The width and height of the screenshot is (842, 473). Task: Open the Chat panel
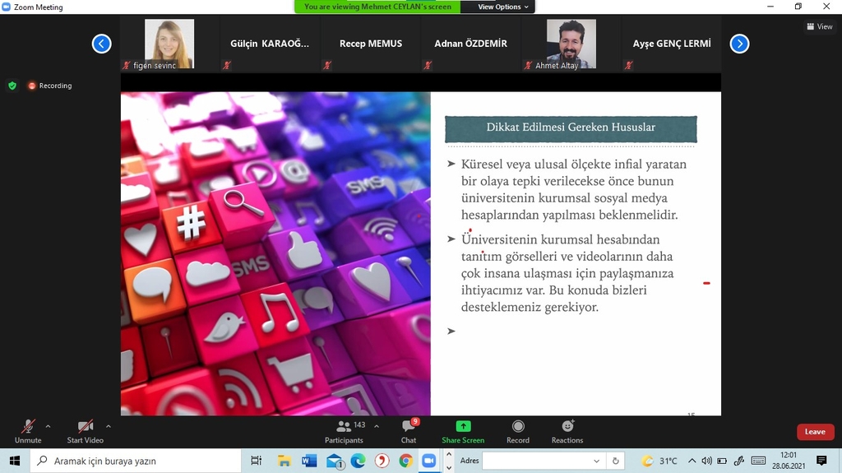[409, 432]
